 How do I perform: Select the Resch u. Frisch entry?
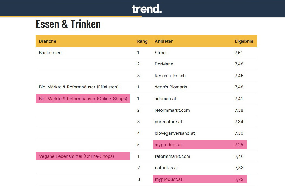pos(170,76)
